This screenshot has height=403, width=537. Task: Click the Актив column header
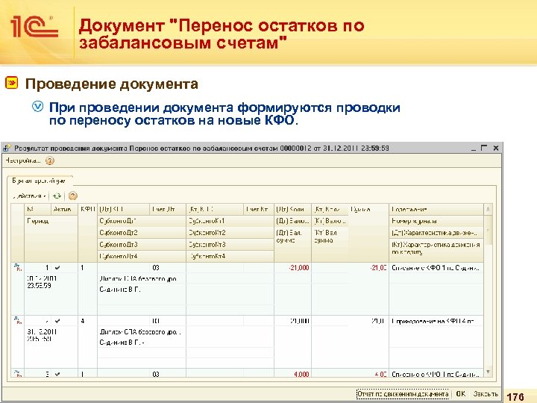coord(64,209)
